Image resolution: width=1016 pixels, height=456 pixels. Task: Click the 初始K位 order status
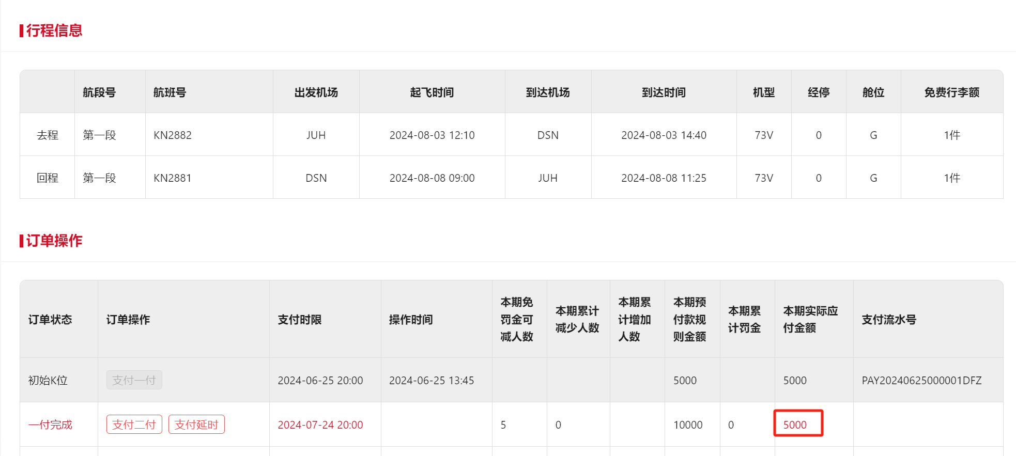[48, 381]
